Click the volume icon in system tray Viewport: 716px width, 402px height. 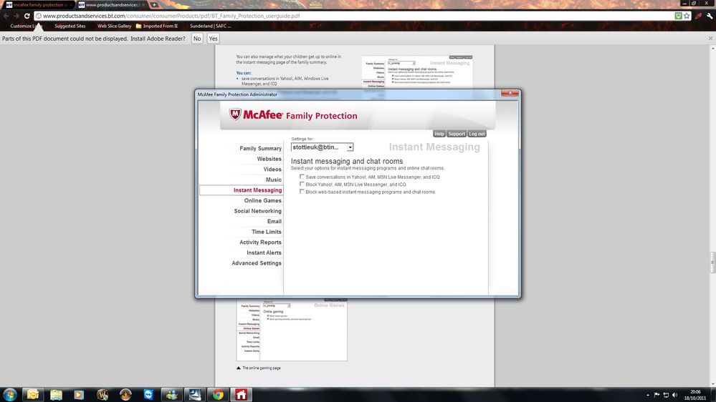pyautogui.click(x=675, y=395)
